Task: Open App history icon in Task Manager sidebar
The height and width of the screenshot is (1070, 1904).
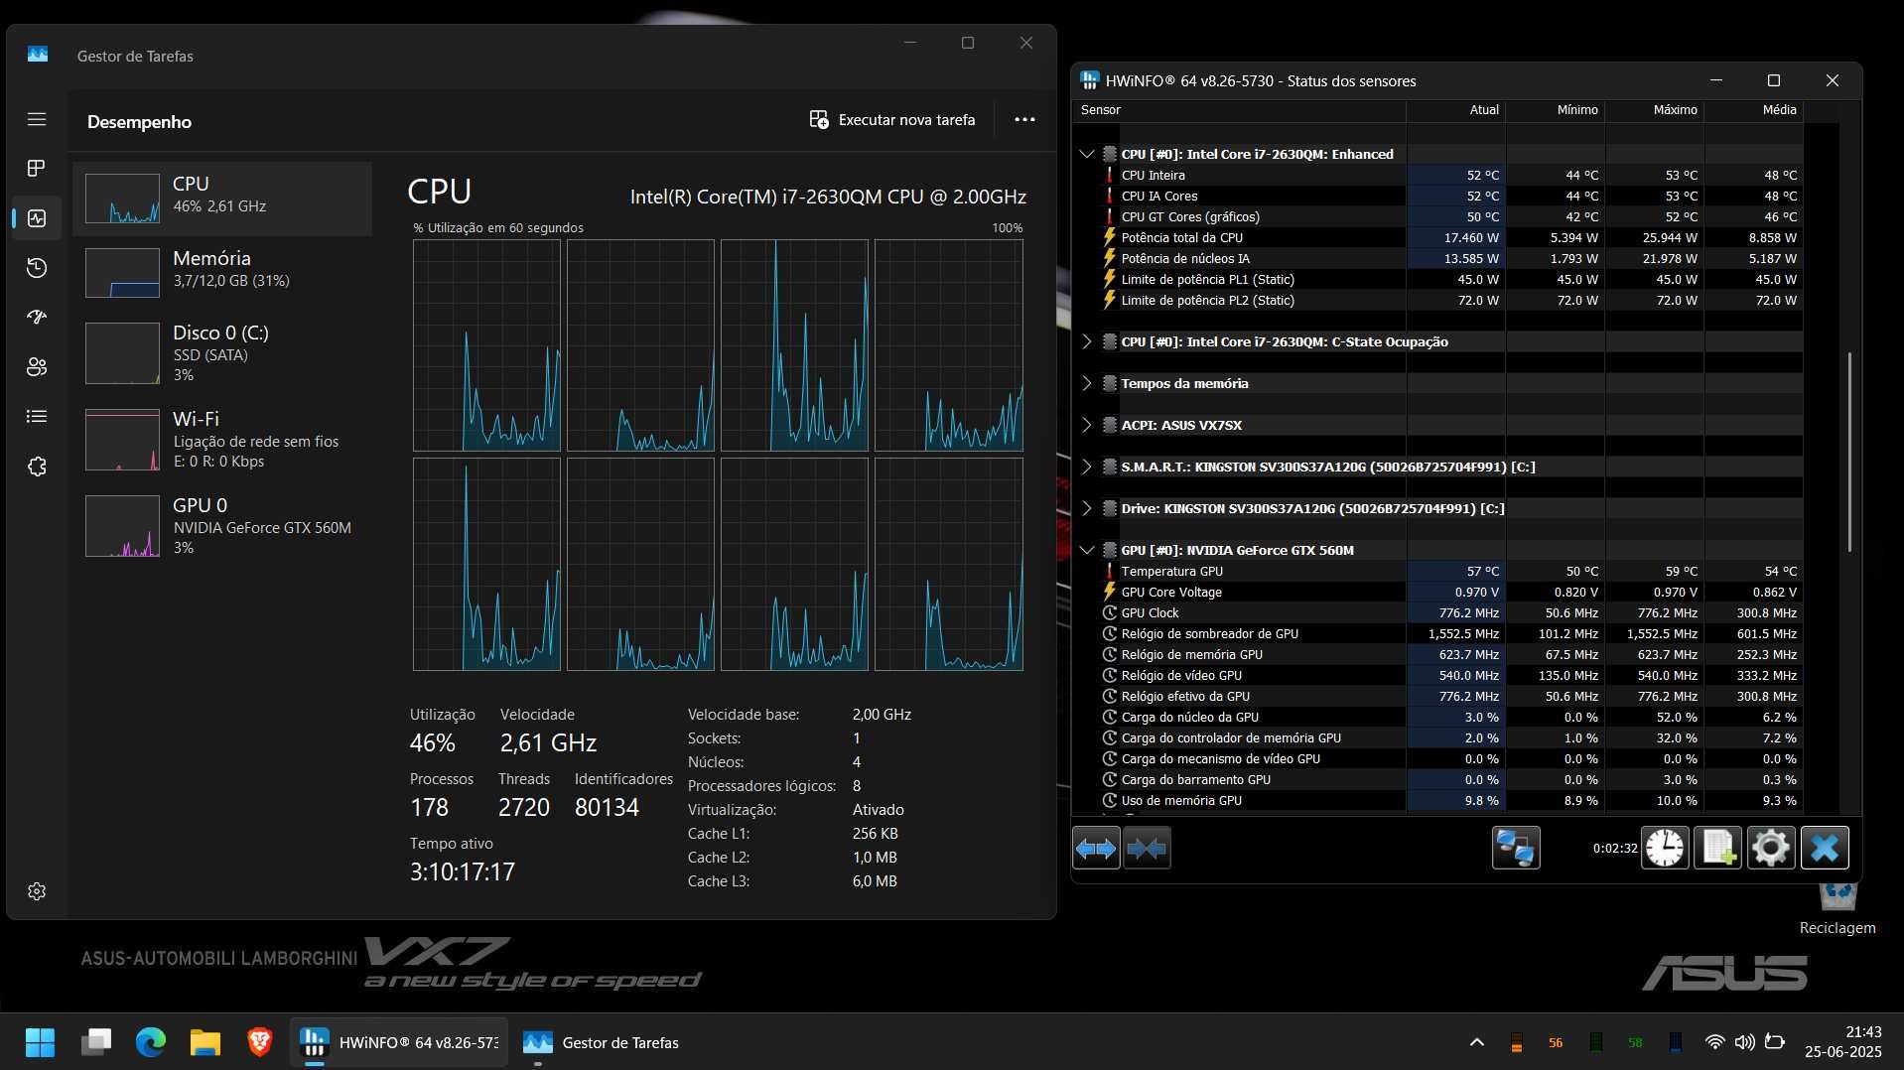Action: tap(37, 267)
